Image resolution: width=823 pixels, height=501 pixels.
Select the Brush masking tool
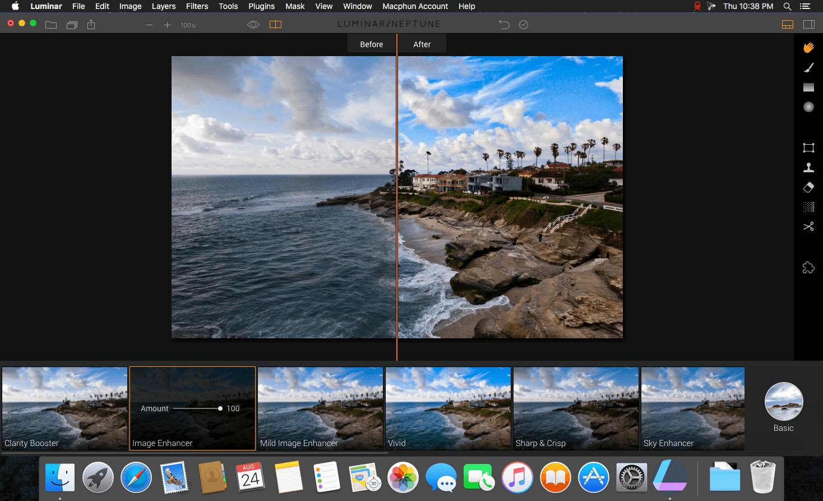pos(808,67)
